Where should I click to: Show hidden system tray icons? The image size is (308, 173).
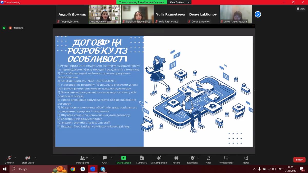[255, 169]
